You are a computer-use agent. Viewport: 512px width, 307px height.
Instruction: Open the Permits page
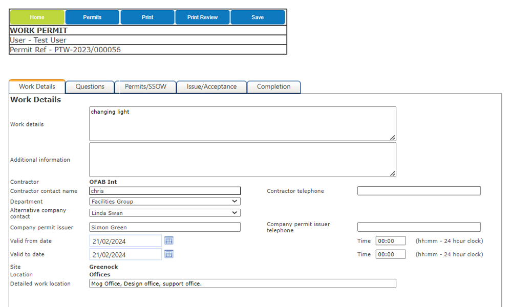[92, 16]
